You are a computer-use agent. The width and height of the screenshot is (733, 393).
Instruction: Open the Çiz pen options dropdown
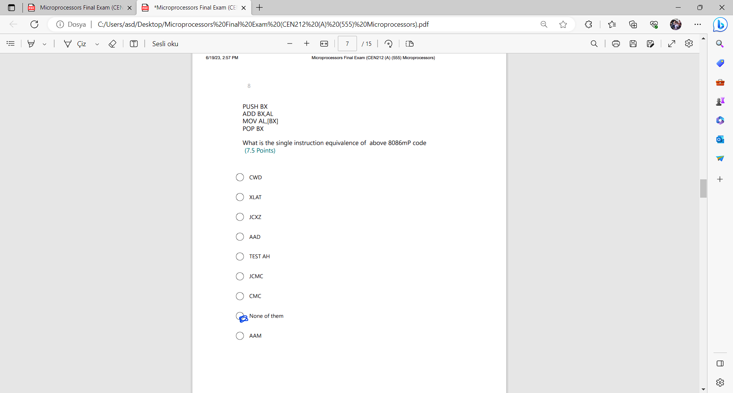click(97, 44)
